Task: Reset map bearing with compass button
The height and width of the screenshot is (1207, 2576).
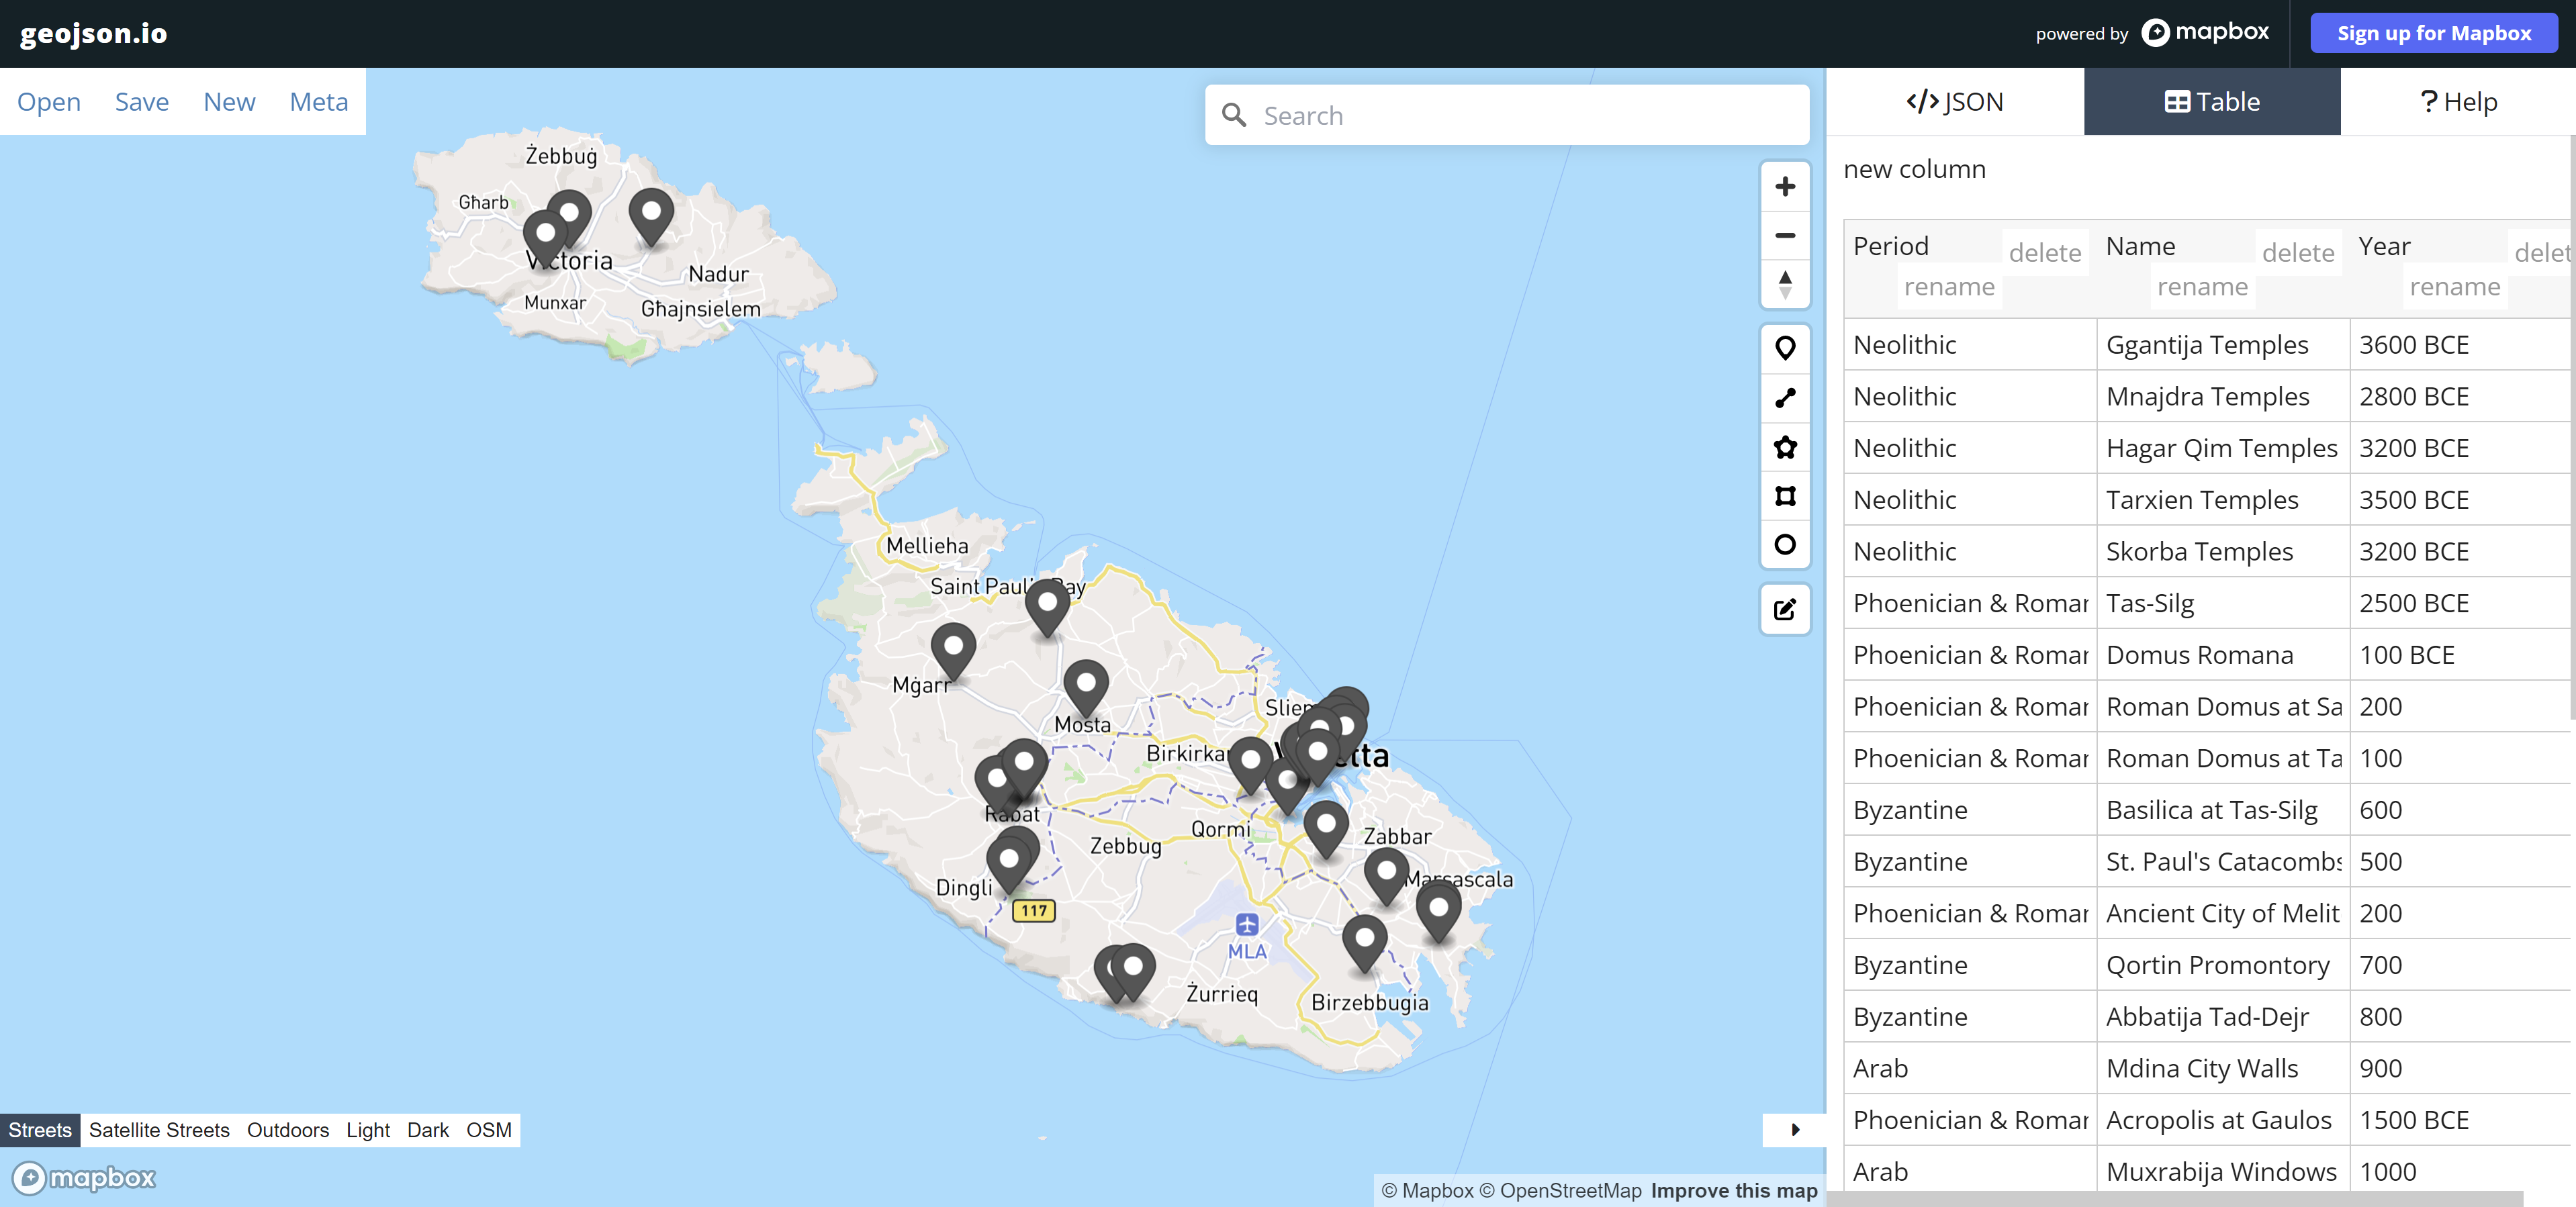Action: point(1784,284)
